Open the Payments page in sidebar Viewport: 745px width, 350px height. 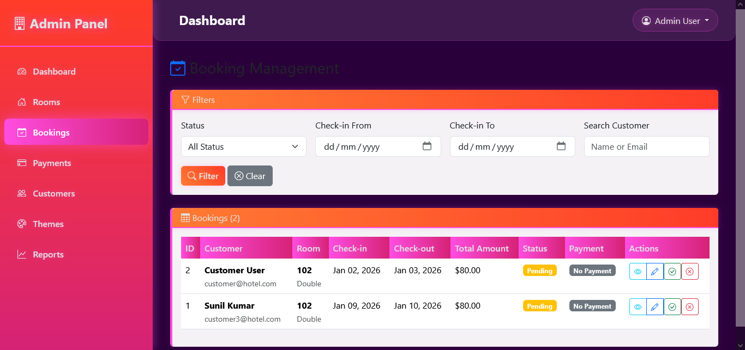[52, 163]
